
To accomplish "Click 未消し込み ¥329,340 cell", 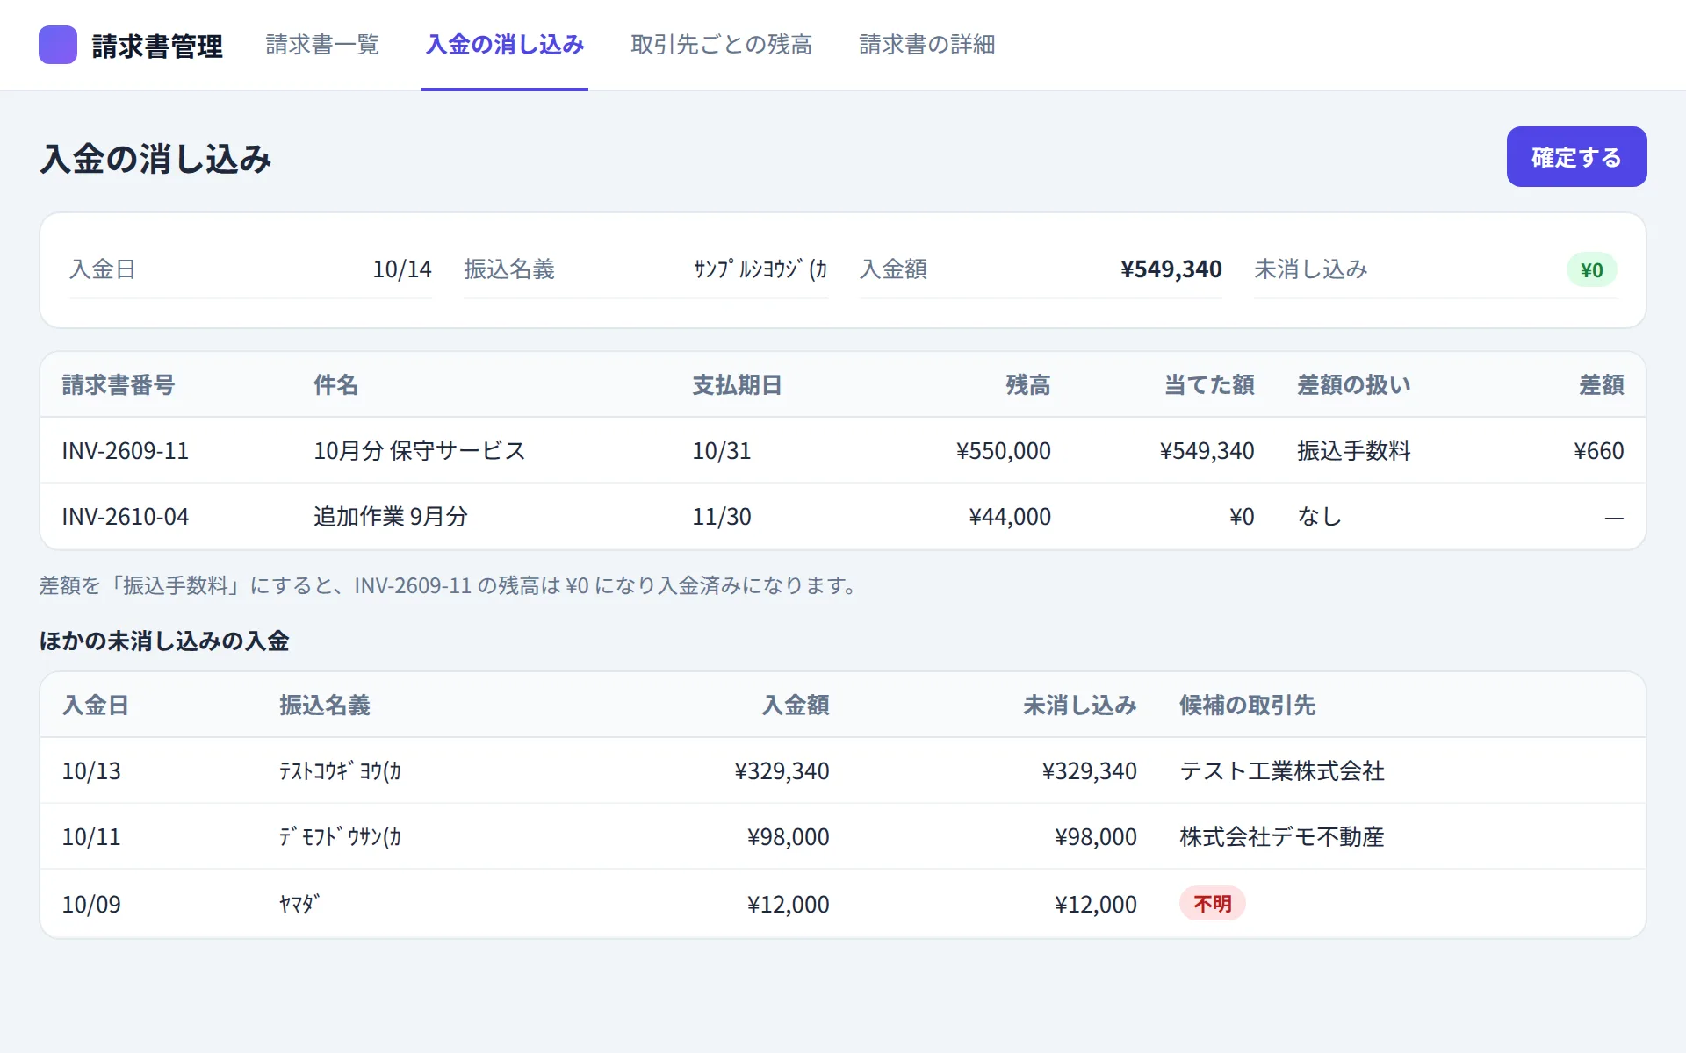I will click(1089, 771).
